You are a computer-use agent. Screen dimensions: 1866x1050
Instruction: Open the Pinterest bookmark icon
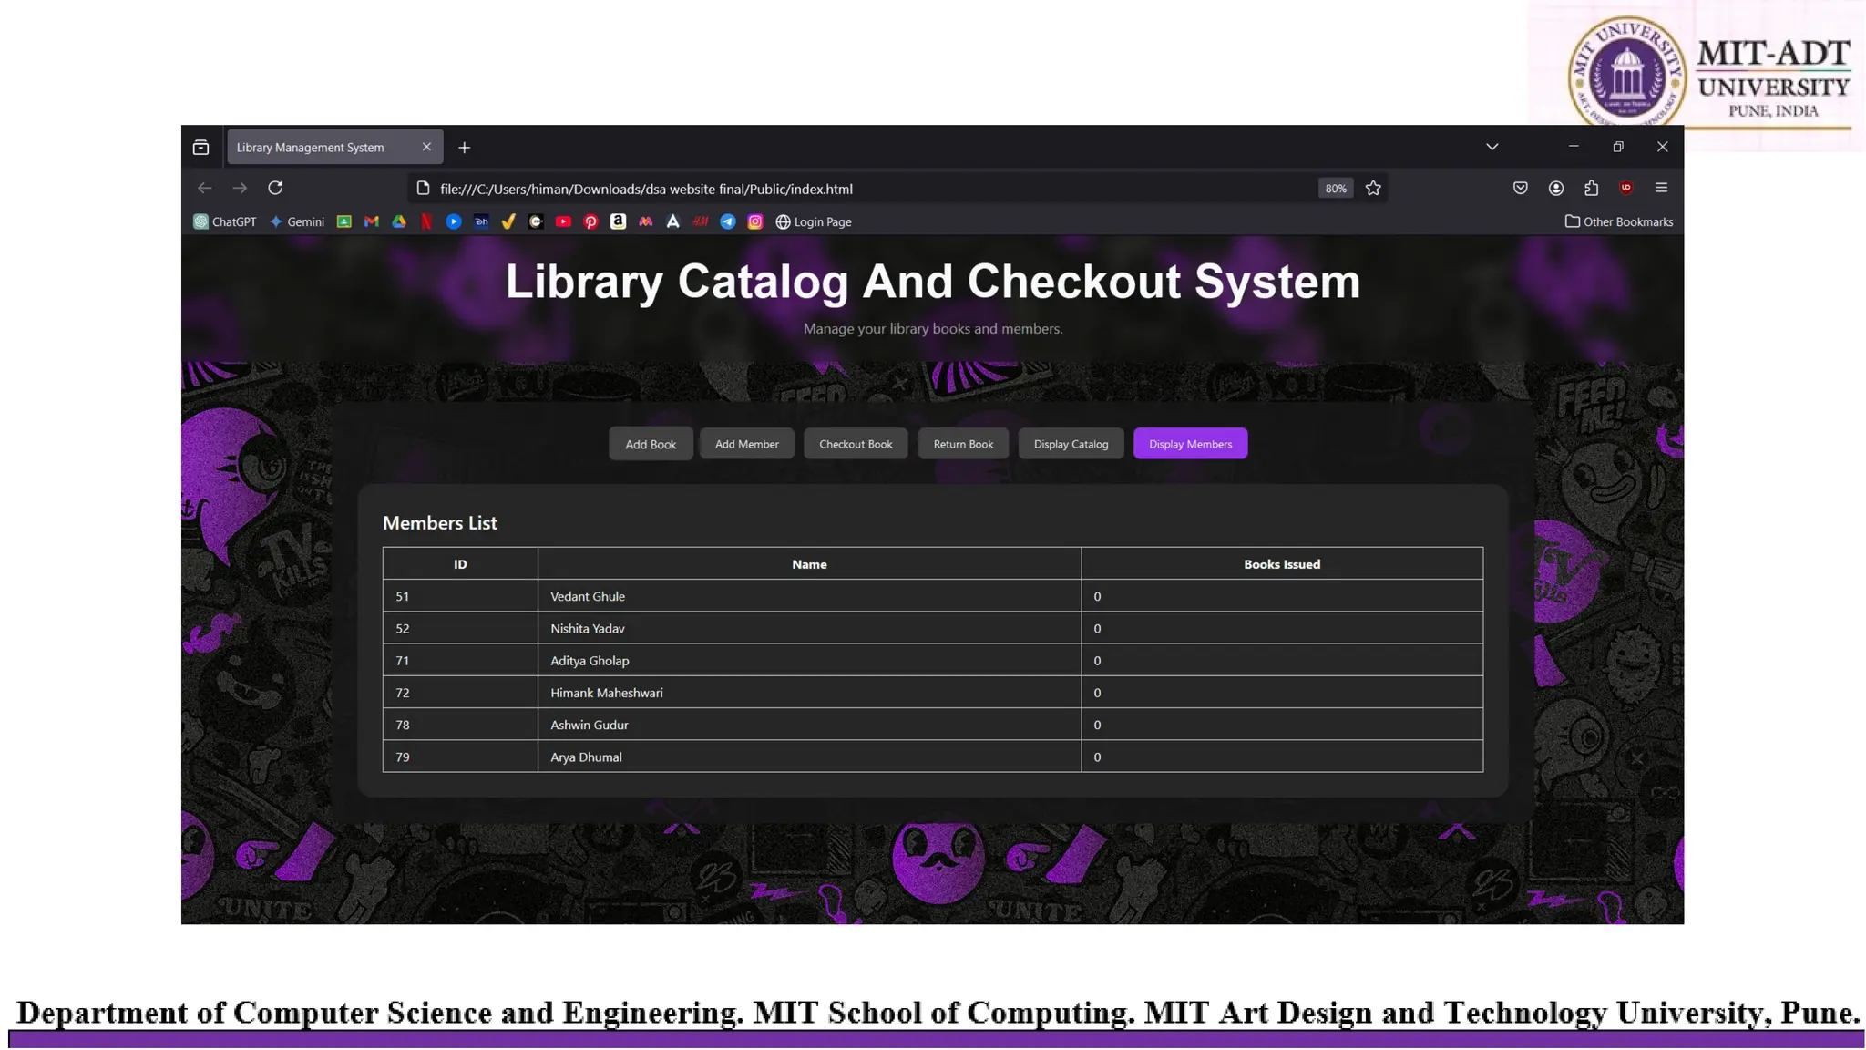[590, 221]
